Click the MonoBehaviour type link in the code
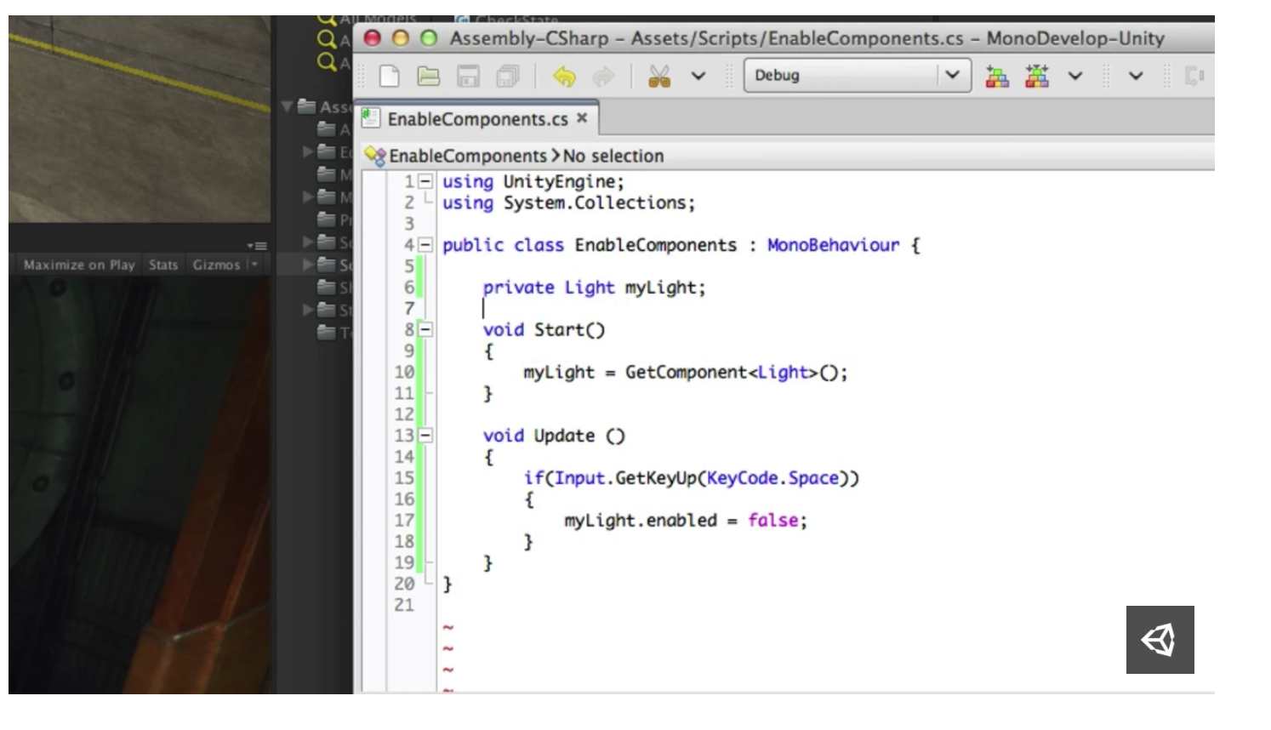 833,245
